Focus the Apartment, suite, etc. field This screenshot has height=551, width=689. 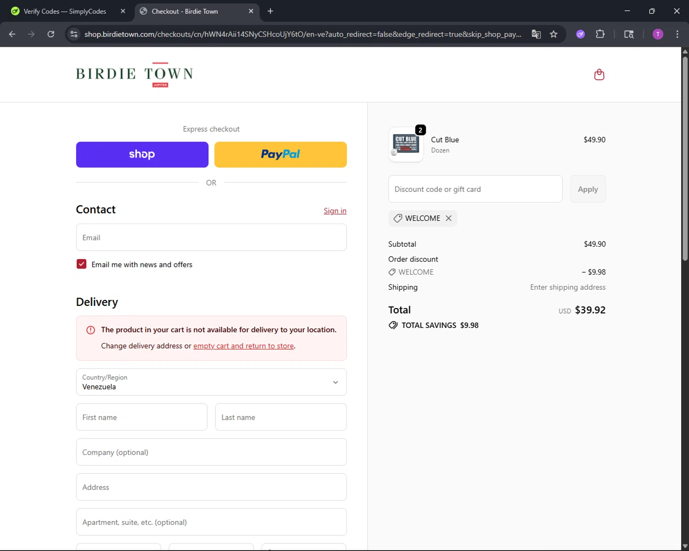[x=211, y=522]
